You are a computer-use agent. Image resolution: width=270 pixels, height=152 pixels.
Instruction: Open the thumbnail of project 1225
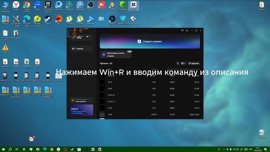(102, 114)
